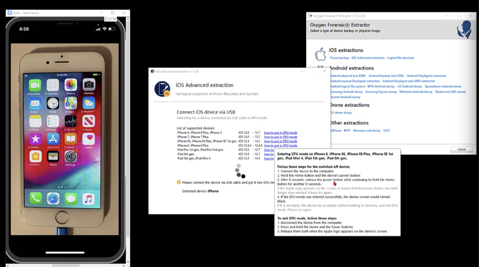This screenshot has width=479, height=267.
Task: Select Logical file structure link
Action: pos(401,58)
